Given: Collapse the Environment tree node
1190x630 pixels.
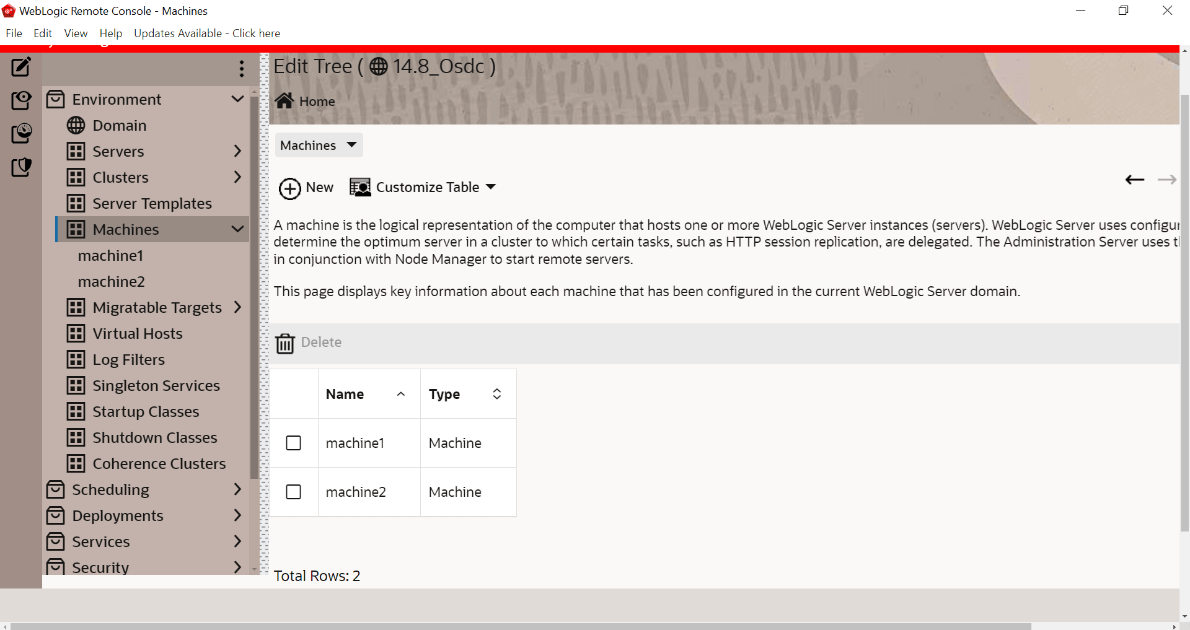Looking at the screenshot, I should click(x=237, y=99).
